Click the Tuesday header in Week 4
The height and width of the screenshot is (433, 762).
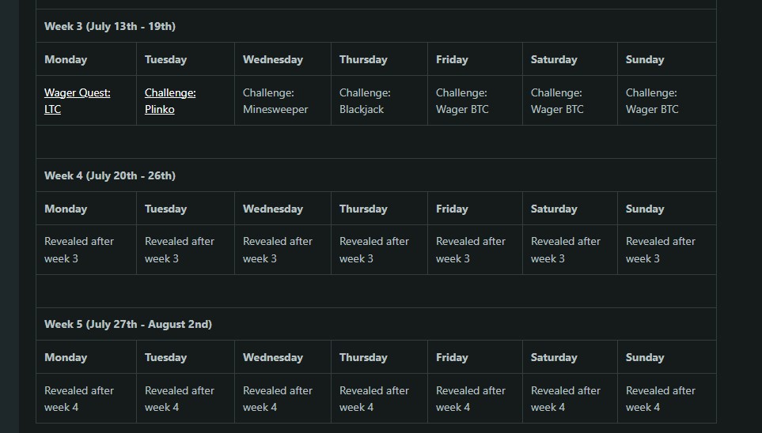[x=165, y=209]
